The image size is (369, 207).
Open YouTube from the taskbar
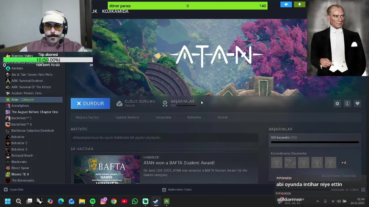pos(124,201)
